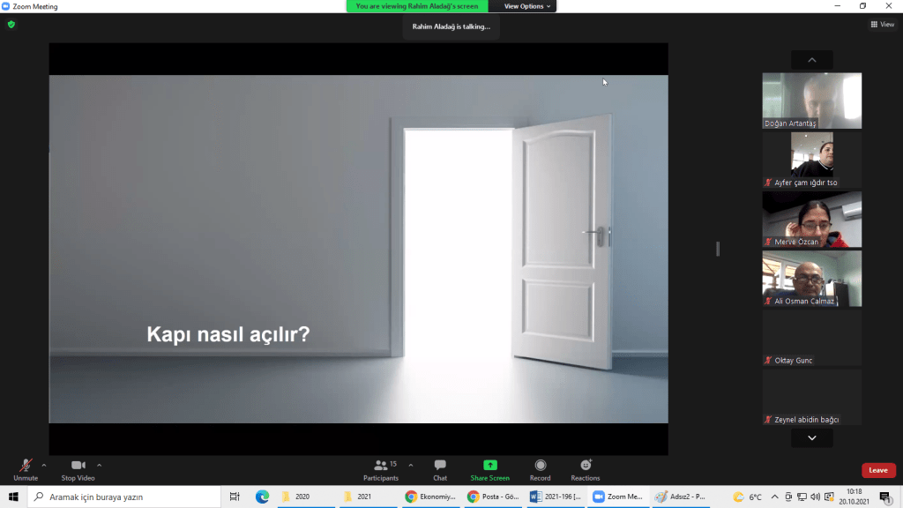Expand audio options arrow next to Unmute

(44, 465)
